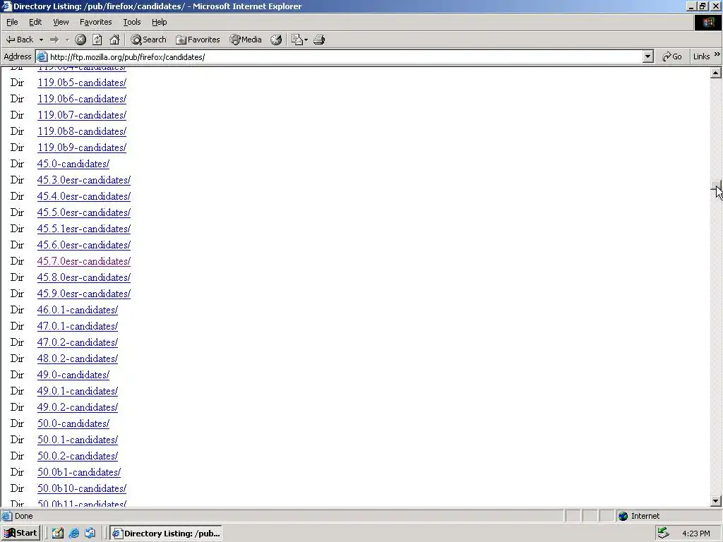Click the system tray network icon

tap(664, 534)
